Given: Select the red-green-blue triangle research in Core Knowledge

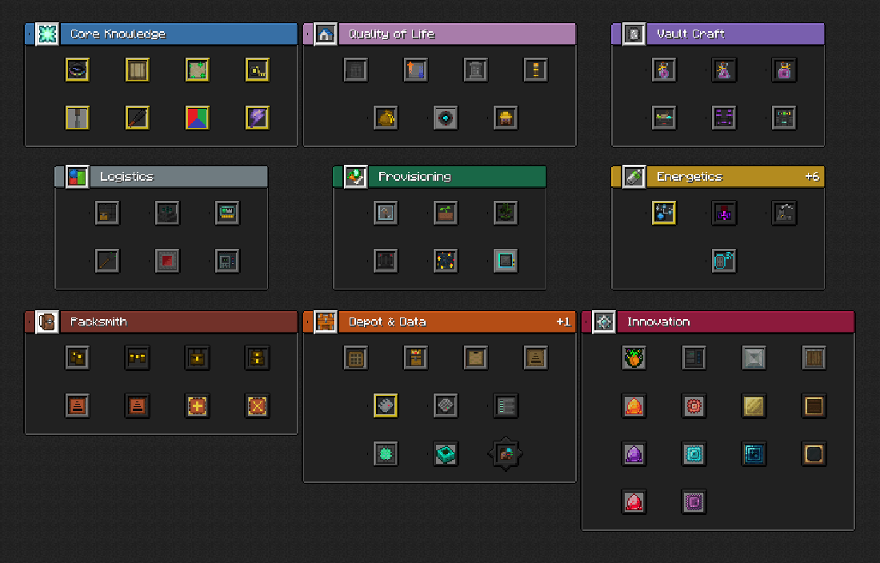Looking at the screenshot, I should click(198, 118).
